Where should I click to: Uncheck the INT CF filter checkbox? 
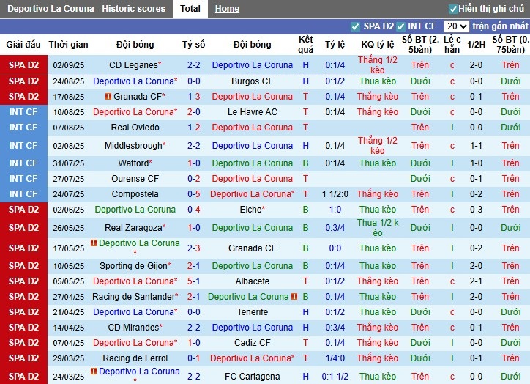400,26
